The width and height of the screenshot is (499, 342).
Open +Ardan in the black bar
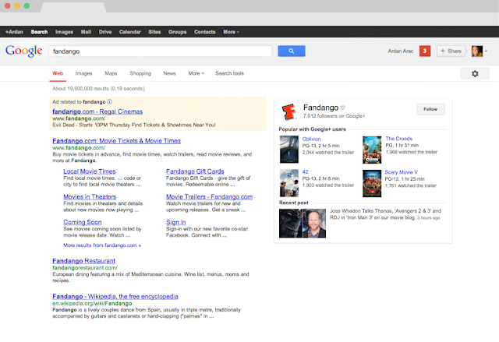14,32
